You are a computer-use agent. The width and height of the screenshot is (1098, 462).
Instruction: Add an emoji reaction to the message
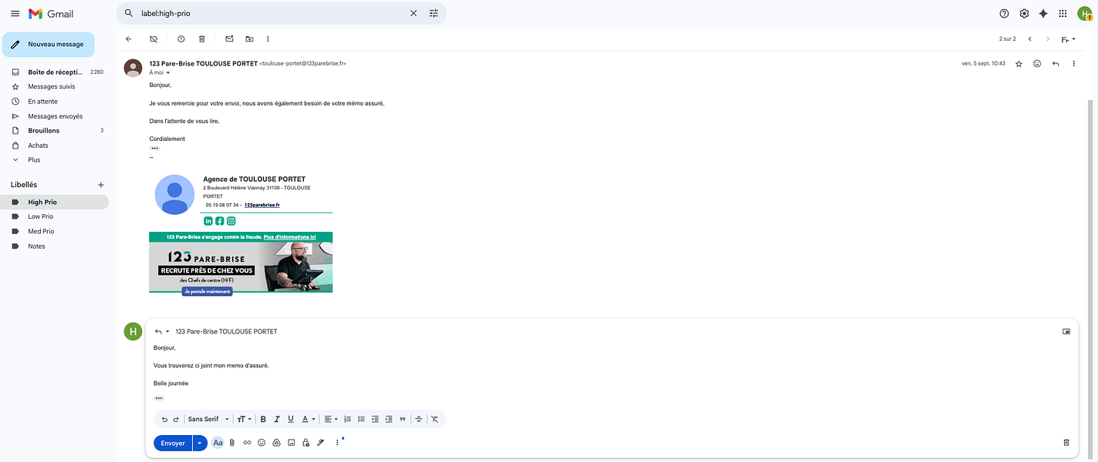[x=1037, y=63]
